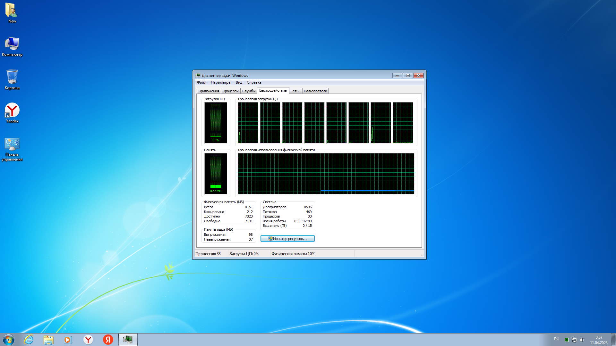The image size is (616, 346).
Task: Click the Start orb button
Action: coord(9,340)
